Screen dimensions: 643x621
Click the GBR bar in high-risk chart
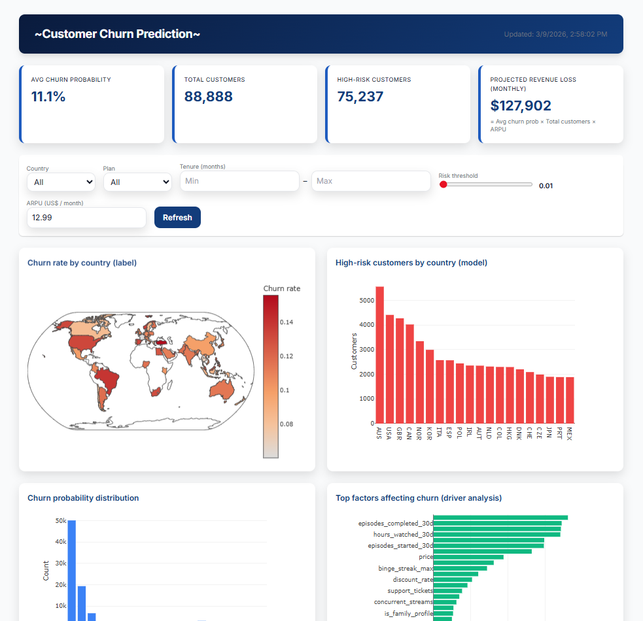point(400,371)
